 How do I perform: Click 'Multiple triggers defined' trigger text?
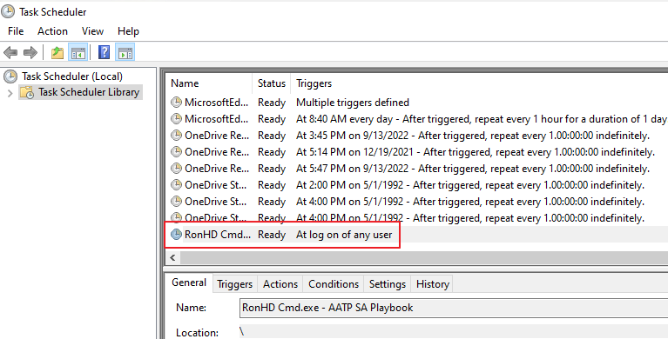click(x=353, y=103)
